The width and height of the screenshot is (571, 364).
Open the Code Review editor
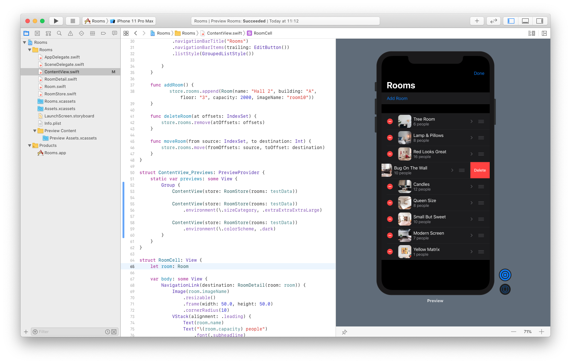(x=493, y=21)
